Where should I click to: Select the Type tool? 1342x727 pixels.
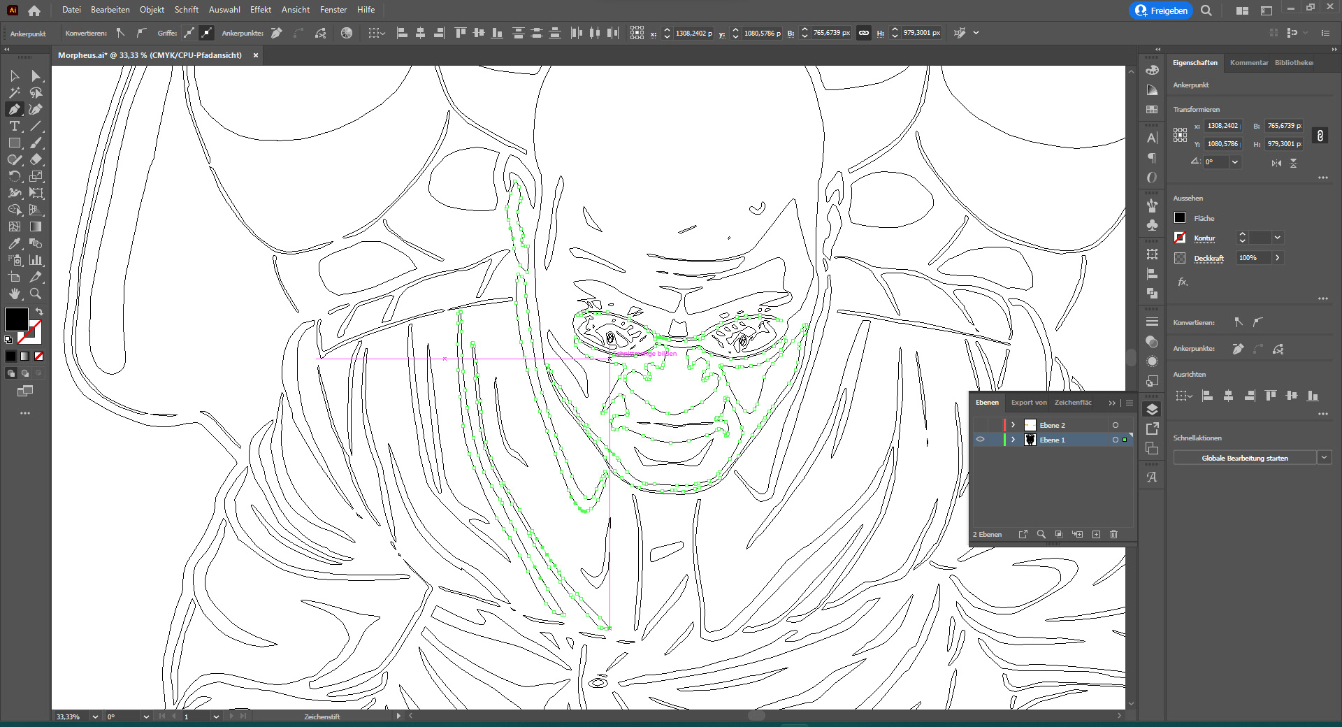15,126
